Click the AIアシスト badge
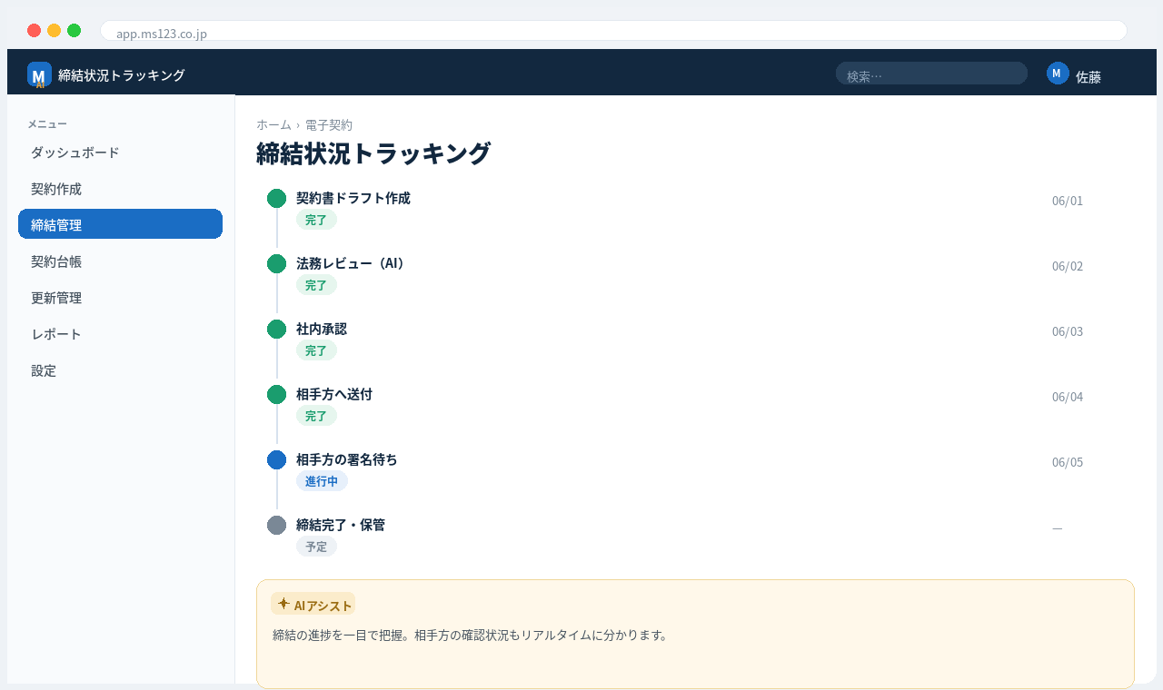 click(313, 604)
